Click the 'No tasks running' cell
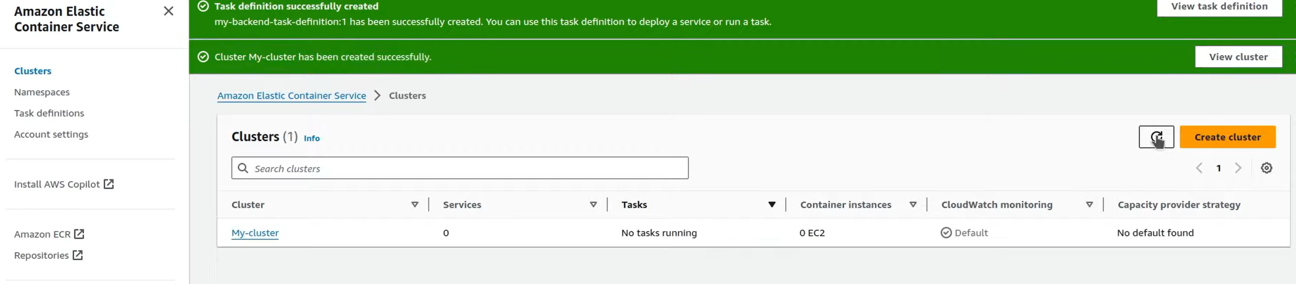The height and width of the screenshot is (284, 1296). [659, 233]
